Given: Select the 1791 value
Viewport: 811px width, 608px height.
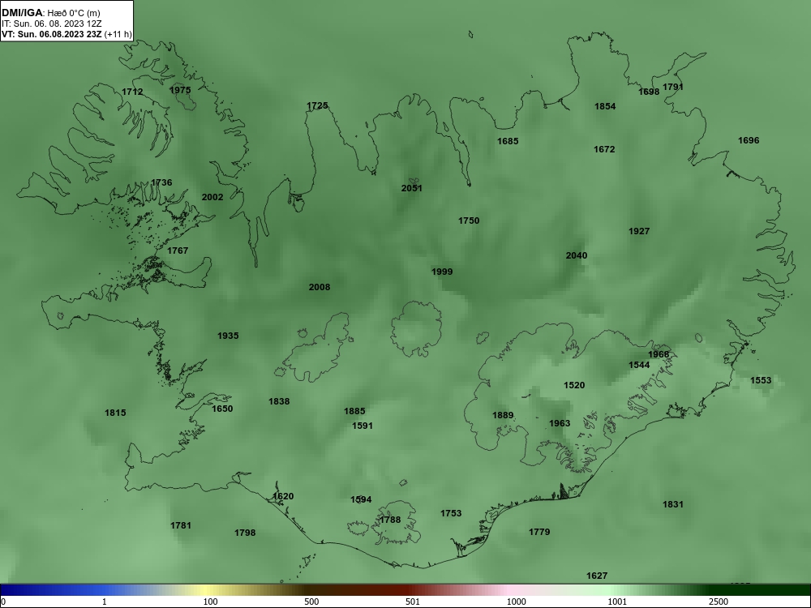Looking at the screenshot, I should 673,87.
